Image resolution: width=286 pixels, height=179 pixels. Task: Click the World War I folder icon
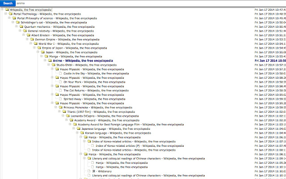[36, 44]
